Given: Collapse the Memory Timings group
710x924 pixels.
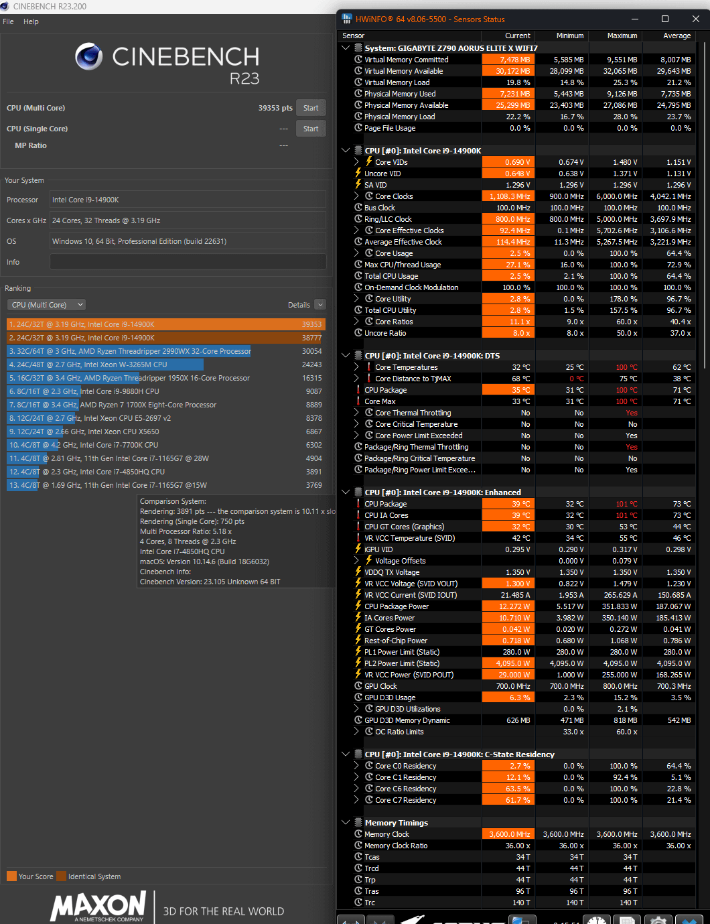Looking at the screenshot, I should coord(346,823).
